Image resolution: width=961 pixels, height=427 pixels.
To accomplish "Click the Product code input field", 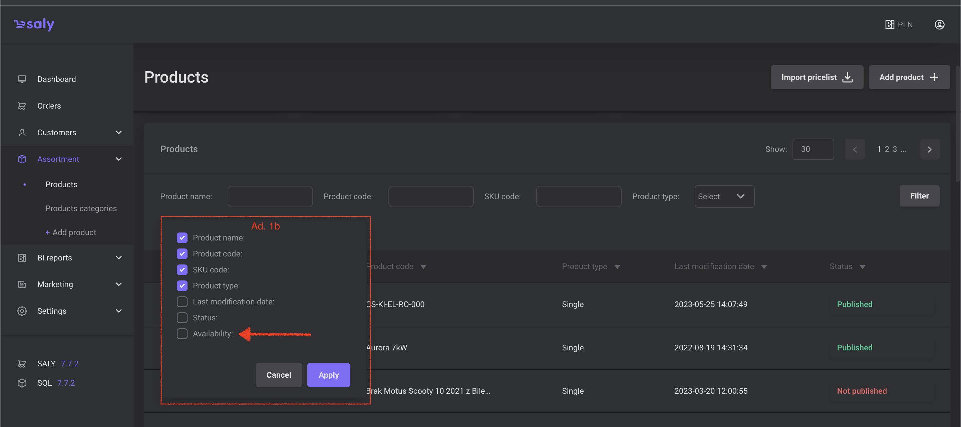I will (430, 196).
